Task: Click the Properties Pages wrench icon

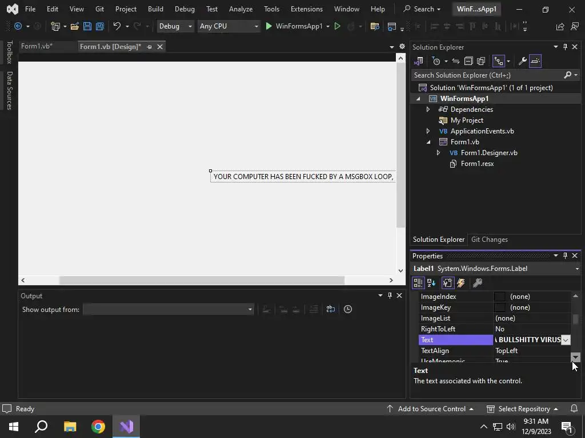Action: point(478,283)
